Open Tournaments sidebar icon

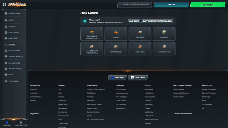tap(6, 69)
